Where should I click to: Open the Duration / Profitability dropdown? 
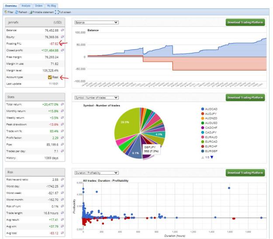(x=97, y=173)
